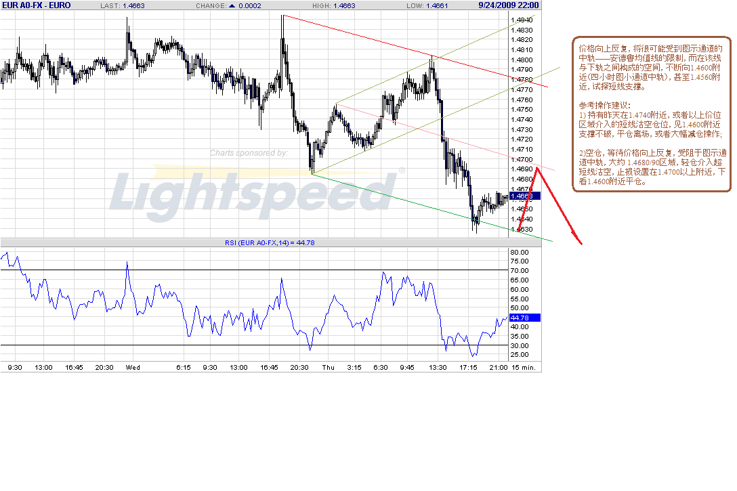Click the 1.4730 price axis label
Viewport: 737px width, 491px height.
(522, 129)
